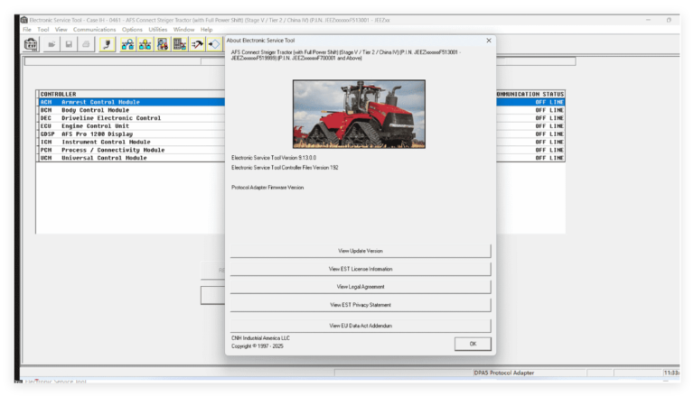Click the View Update Version button

(x=361, y=251)
